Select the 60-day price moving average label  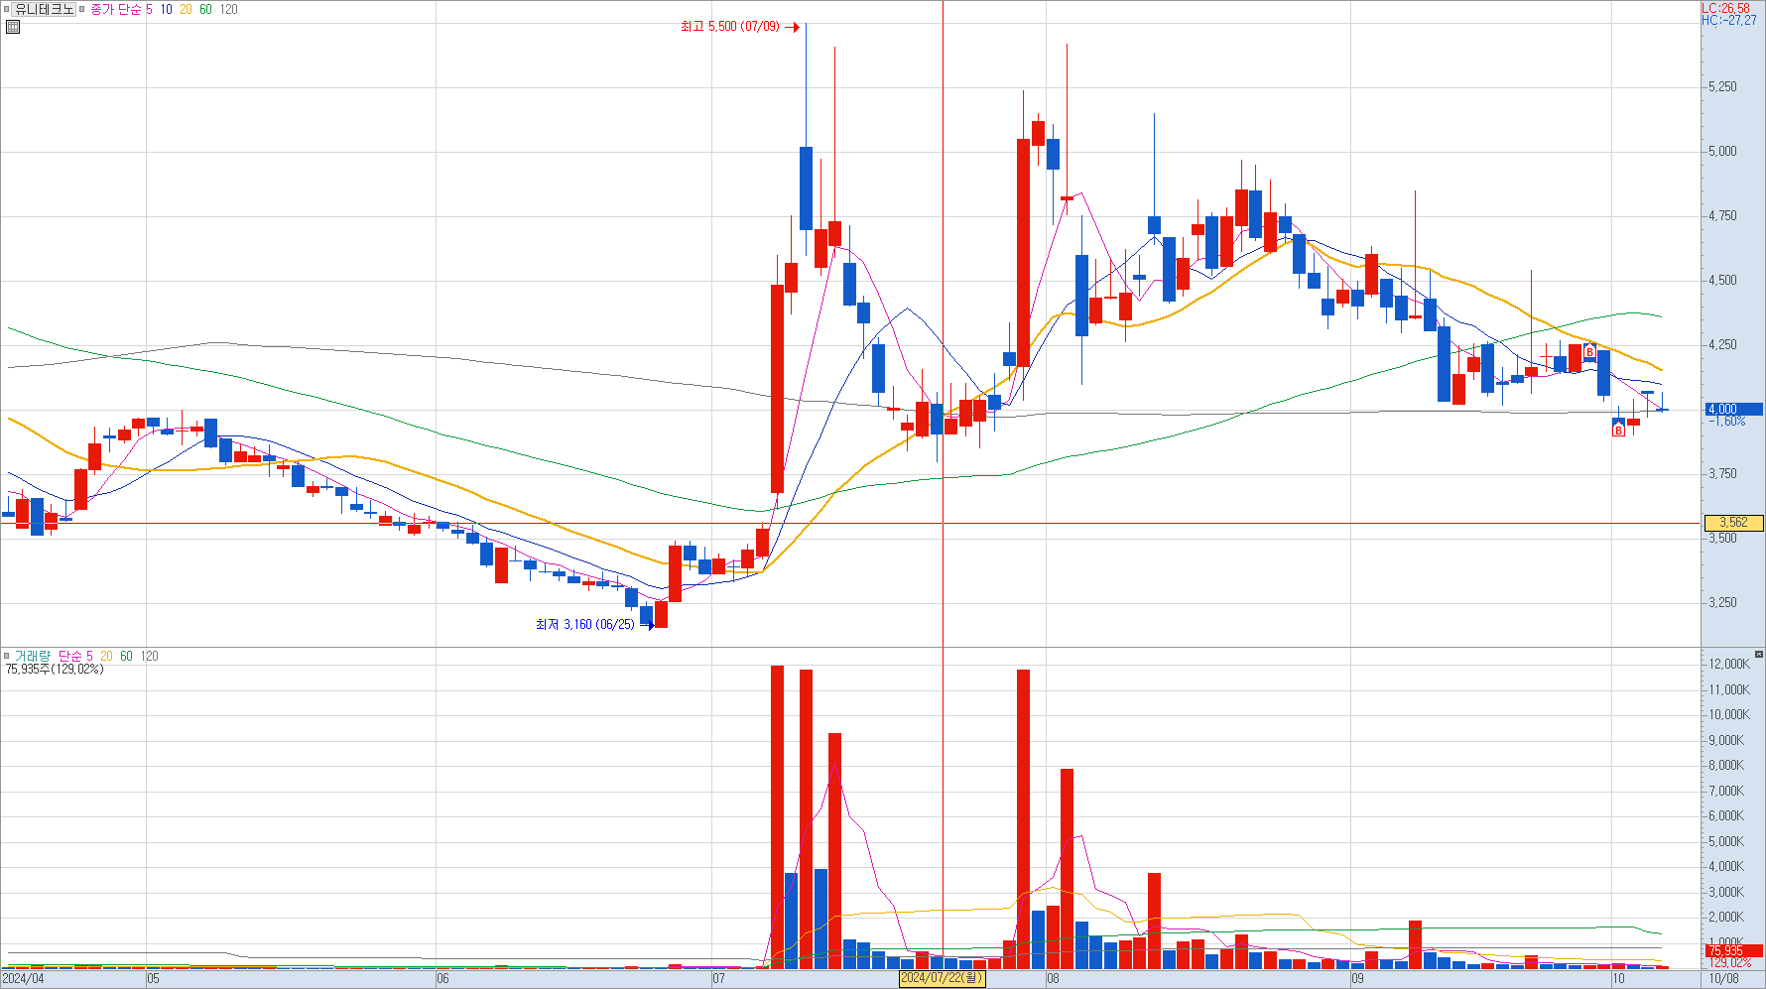(205, 9)
